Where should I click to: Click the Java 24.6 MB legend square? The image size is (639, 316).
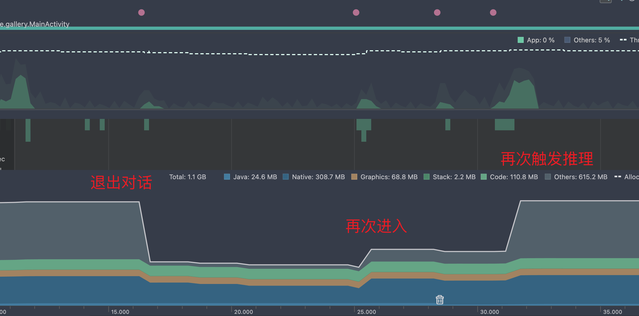tap(227, 177)
